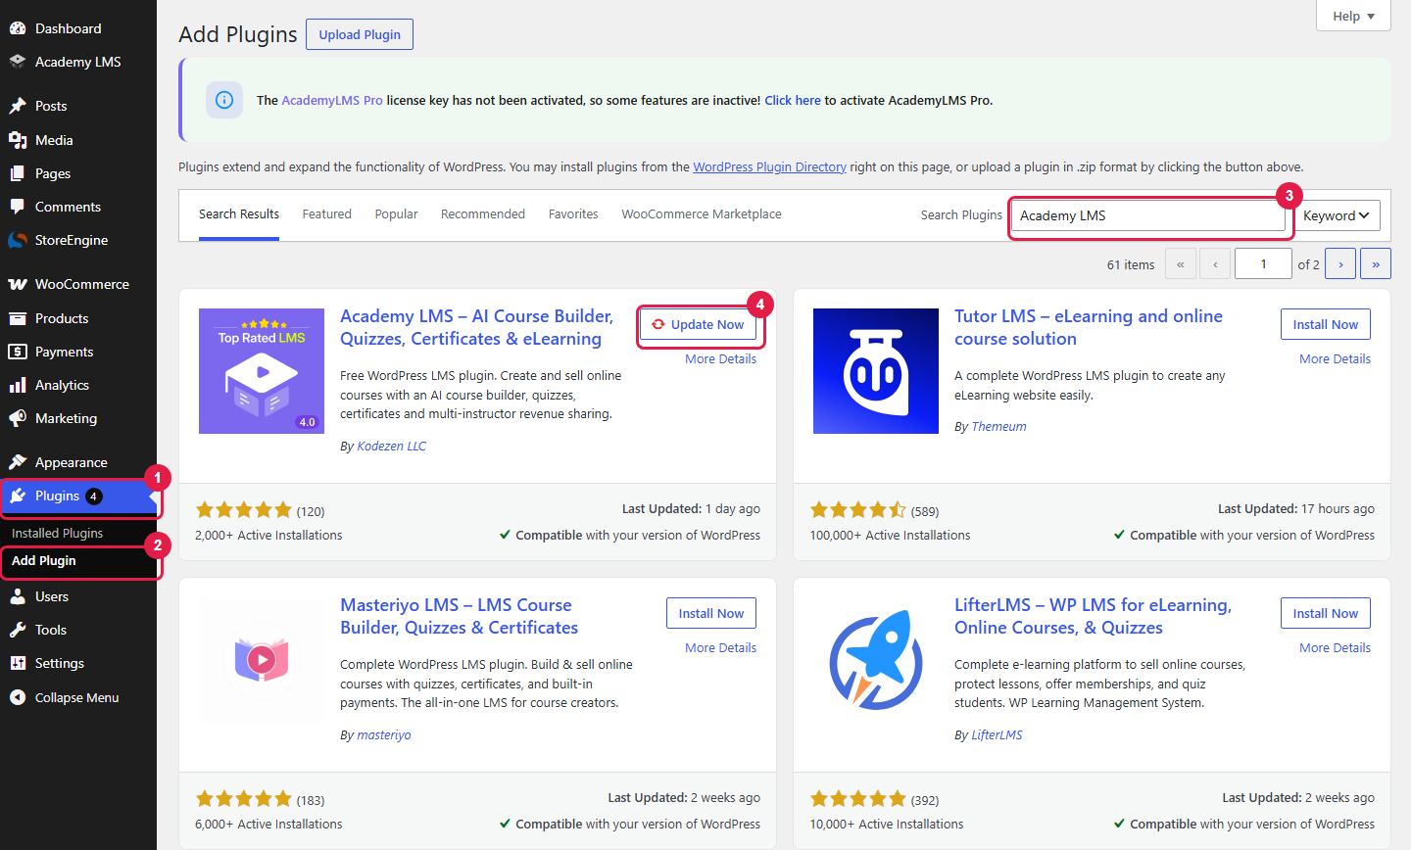This screenshot has width=1411, height=850.
Task: Open Installed Plugins submenu item
Action: click(x=57, y=534)
